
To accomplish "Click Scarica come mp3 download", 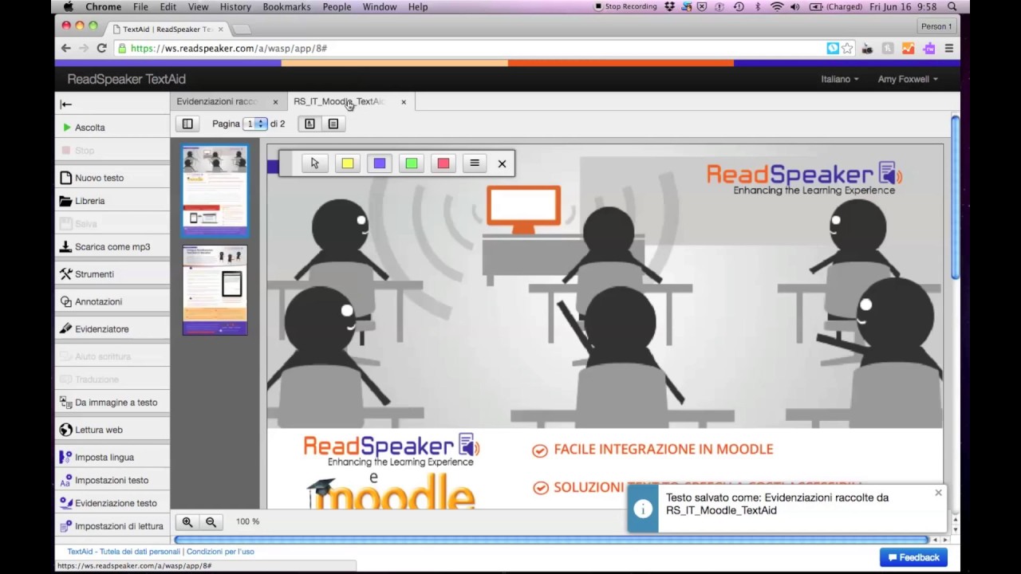I will [x=112, y=247].
